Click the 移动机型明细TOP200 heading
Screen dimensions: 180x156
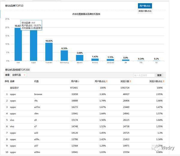[17, 70]
